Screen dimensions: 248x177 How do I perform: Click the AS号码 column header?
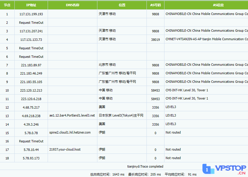155,5
